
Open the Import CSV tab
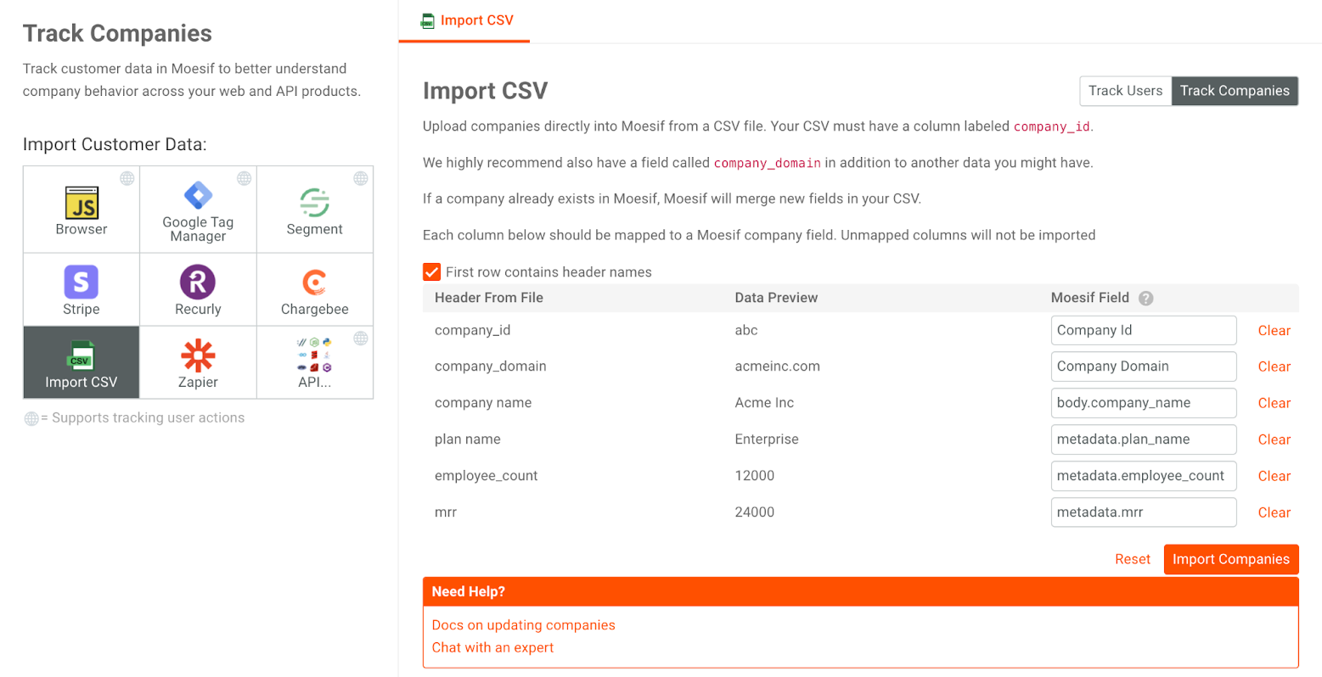tap(464, 21)
